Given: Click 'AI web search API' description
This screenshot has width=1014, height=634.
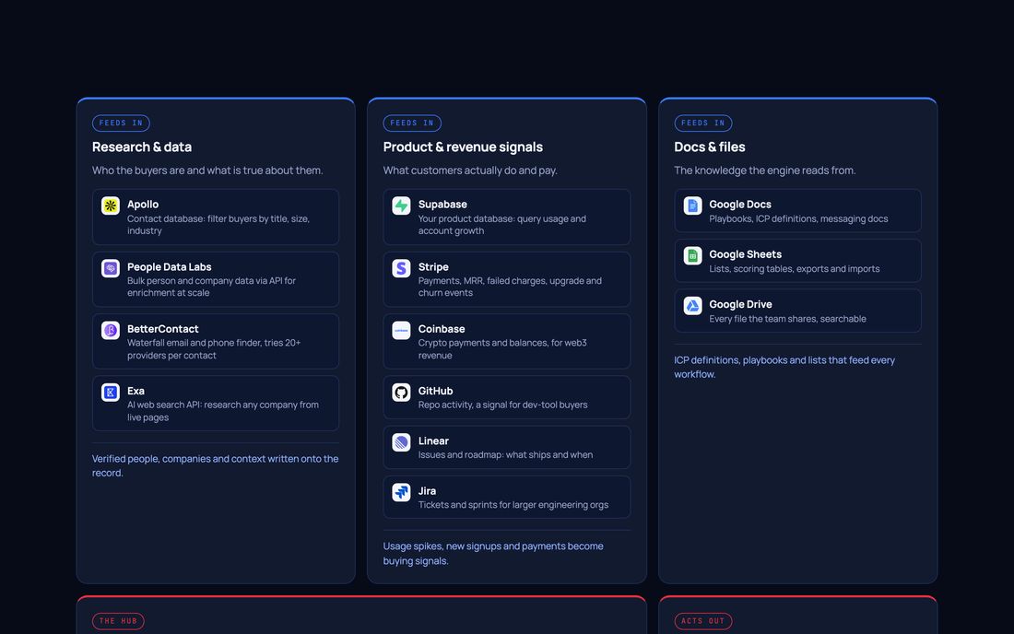Looking at the screenshot, I should pyautogui.click(x=223, y=411).
